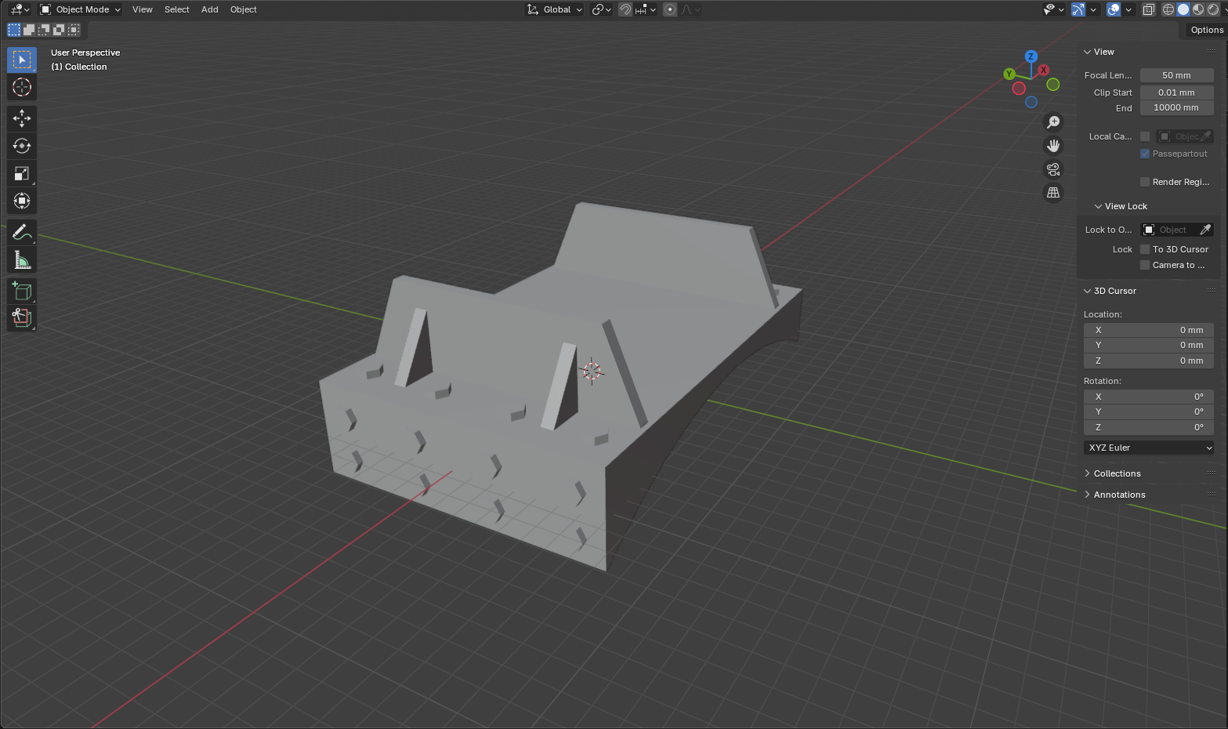1228x729 pixels.
Task: Switch to orthographic grid view button
Action: [x=1053, y=193]
